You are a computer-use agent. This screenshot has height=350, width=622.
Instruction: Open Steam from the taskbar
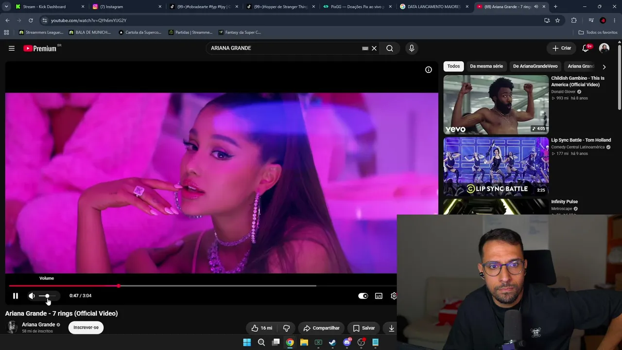pos(332,342)
